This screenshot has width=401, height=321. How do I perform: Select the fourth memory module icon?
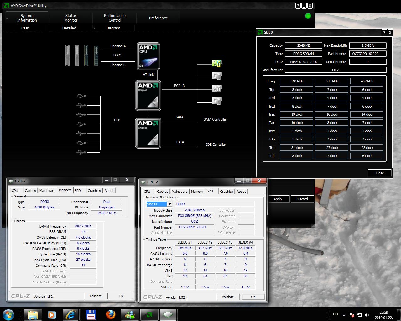[96, 55]
